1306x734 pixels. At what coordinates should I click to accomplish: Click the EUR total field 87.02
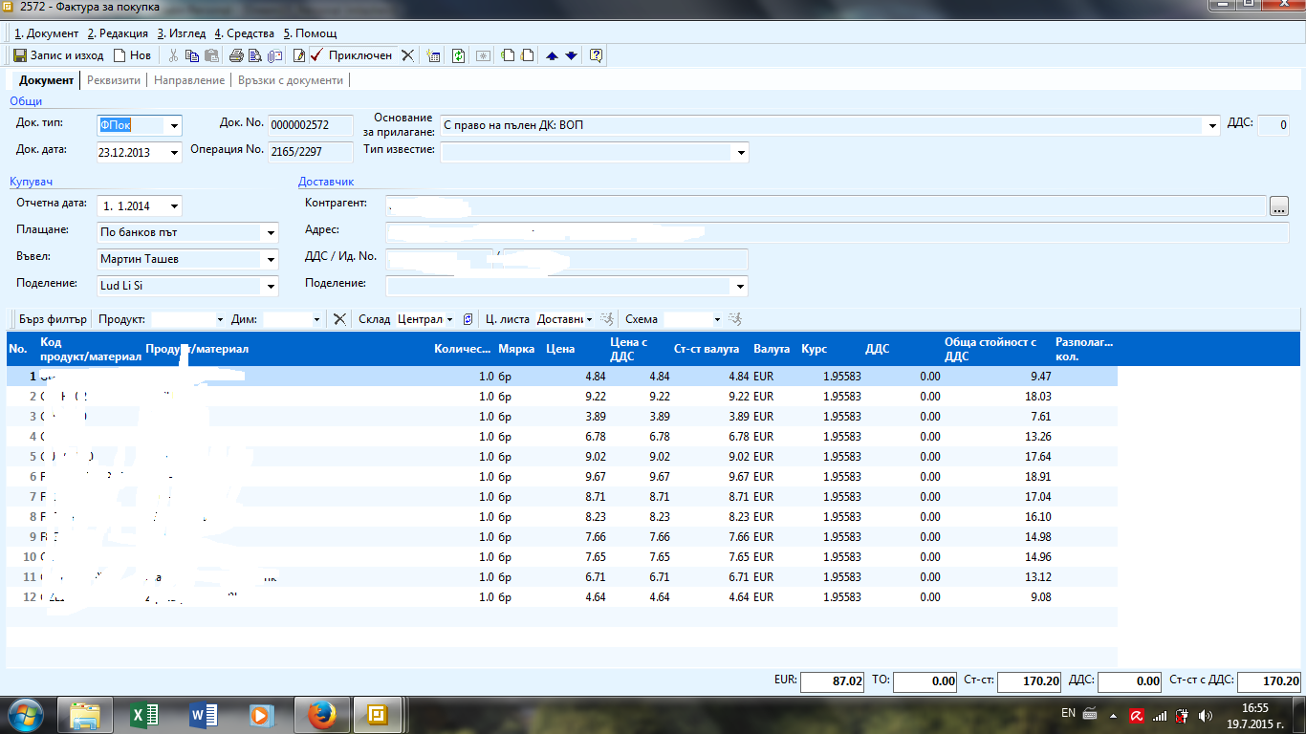tap(832, 681)
